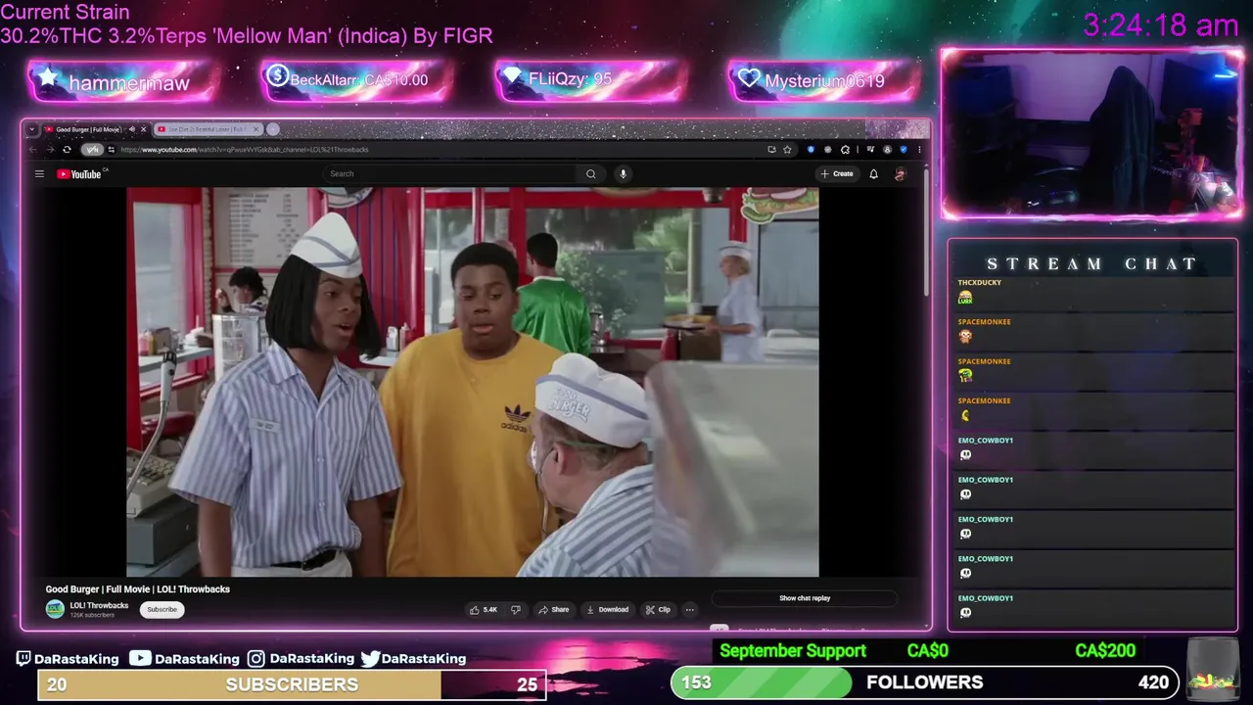The height and width of the screenshot is (705, 1253).
Task: Open the browser extensions puzzle icon
Action: coord(845,150)
